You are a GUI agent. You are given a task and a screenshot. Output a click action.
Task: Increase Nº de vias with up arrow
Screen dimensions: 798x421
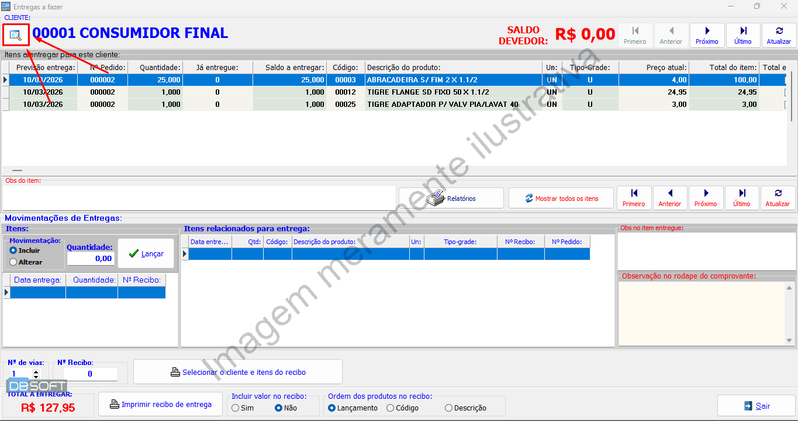(36, 371)
